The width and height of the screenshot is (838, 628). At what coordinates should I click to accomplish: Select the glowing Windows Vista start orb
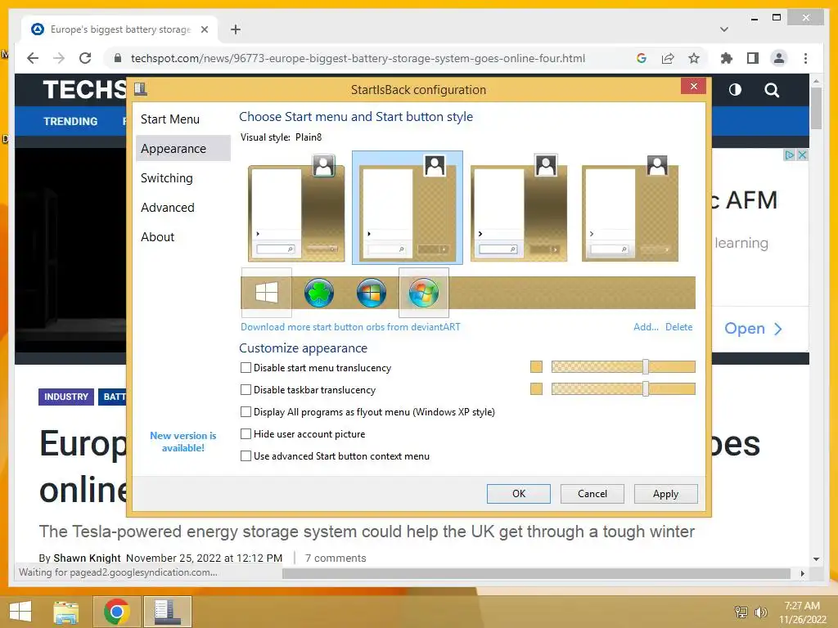pos(424,293)
